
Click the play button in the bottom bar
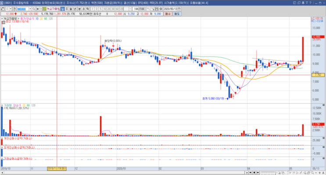click(x=247, y=172)
